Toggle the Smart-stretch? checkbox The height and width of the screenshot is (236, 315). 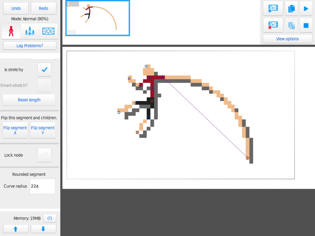click(44, 85)
